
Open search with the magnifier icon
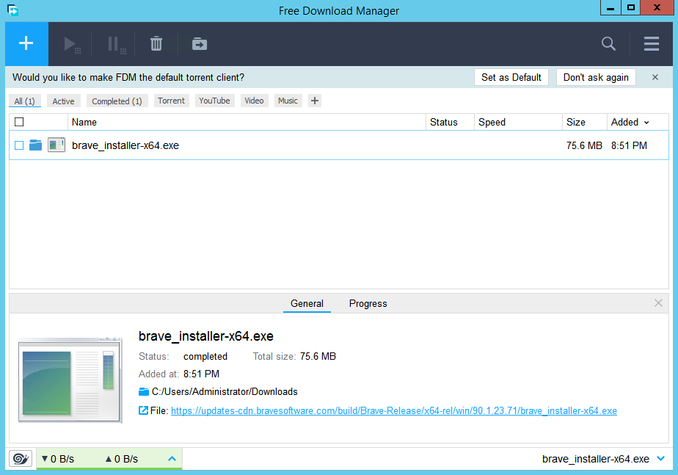tap(608, 44)
